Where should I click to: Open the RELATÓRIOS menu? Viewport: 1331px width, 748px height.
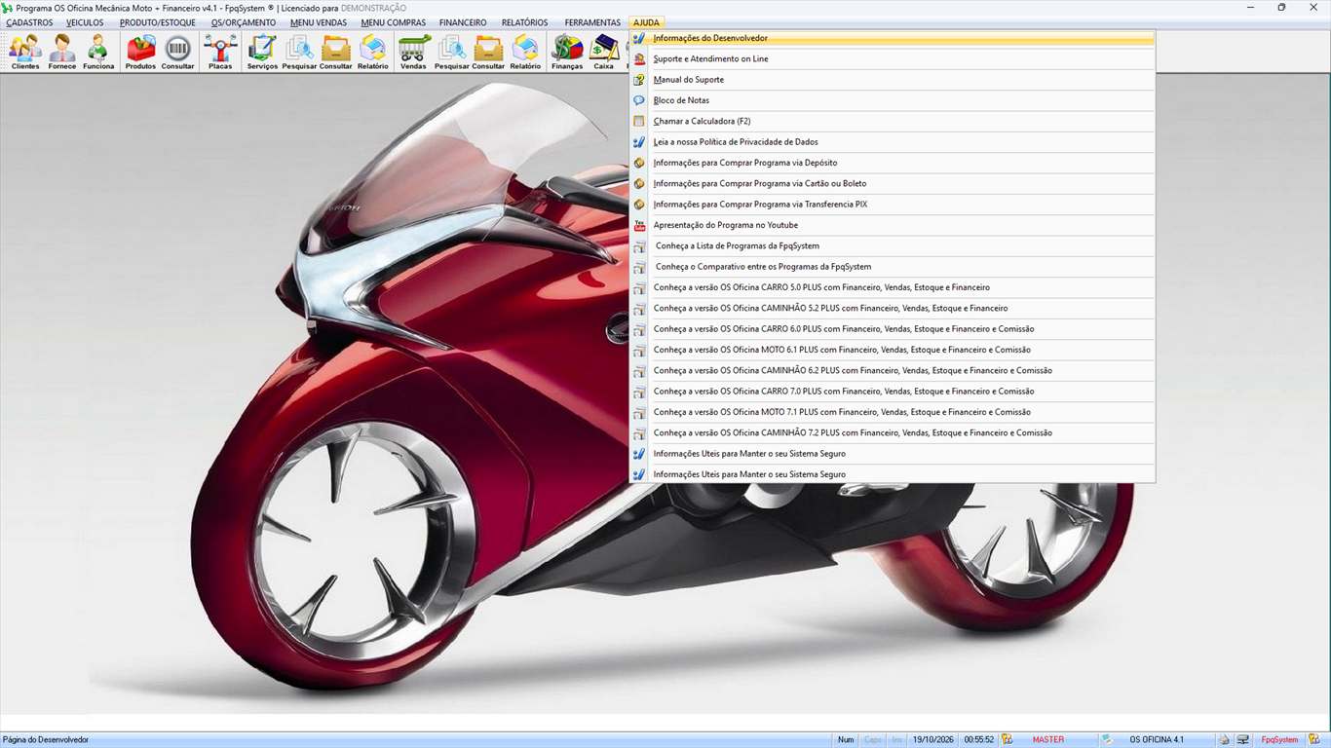pos(525,22)
